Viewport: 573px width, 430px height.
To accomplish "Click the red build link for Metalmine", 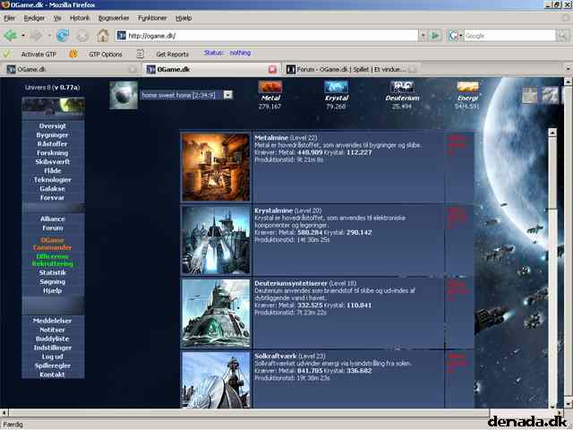I will click(458, 145).
